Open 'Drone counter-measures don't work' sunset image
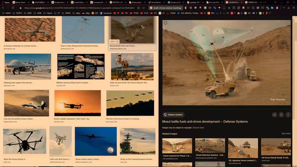Viewport: 297px width, 167px height. 77,103
